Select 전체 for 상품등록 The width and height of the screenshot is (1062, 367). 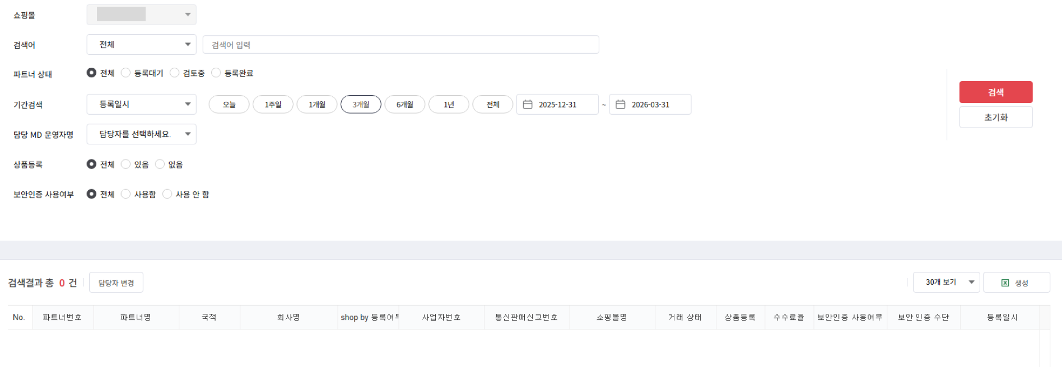[91, 164]
